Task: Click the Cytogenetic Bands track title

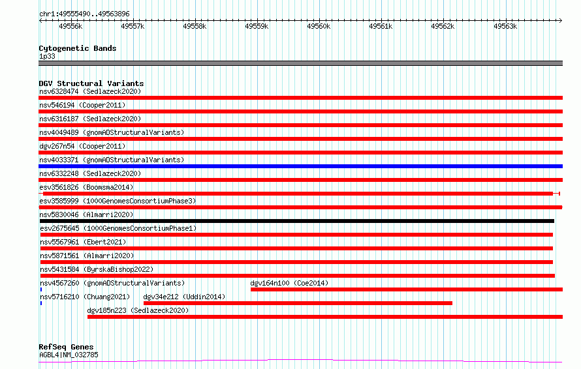Action: pos(78,48)
